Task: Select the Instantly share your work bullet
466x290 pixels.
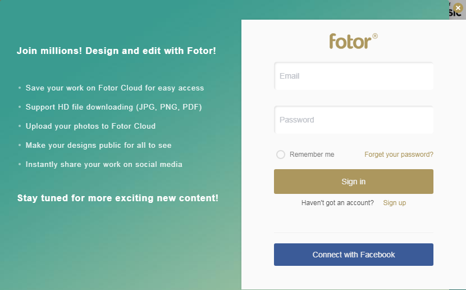Action: 104,165
